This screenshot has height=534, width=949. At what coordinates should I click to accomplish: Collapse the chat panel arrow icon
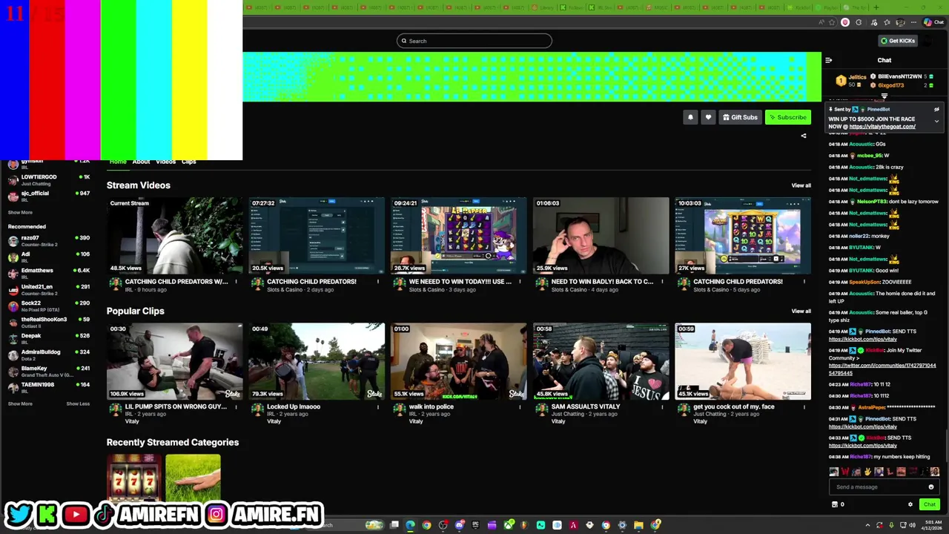pos(828,60)
